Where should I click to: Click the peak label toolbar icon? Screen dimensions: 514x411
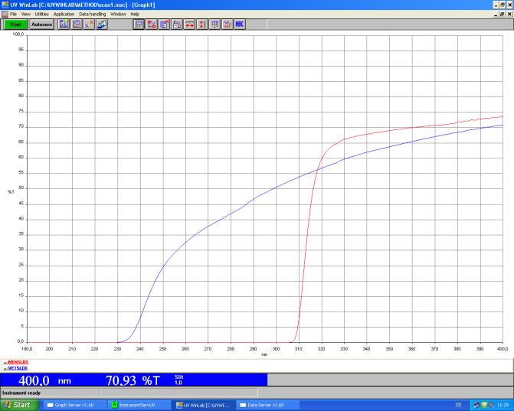pos(214,24)
